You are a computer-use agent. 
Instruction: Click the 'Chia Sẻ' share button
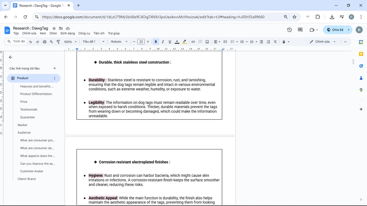[x=335, y=30]
